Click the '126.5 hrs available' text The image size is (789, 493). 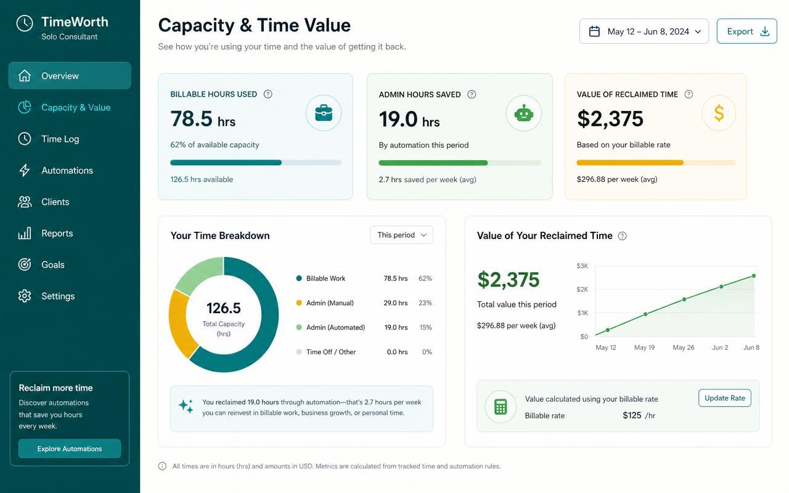(202, 179)
